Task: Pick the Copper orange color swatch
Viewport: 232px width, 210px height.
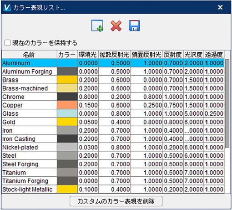Action: (67, 105)
